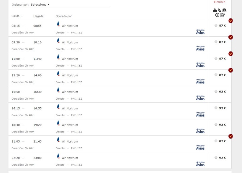Click the Salida column header
The image size is (242, 173).
click(x=15, y=16)
